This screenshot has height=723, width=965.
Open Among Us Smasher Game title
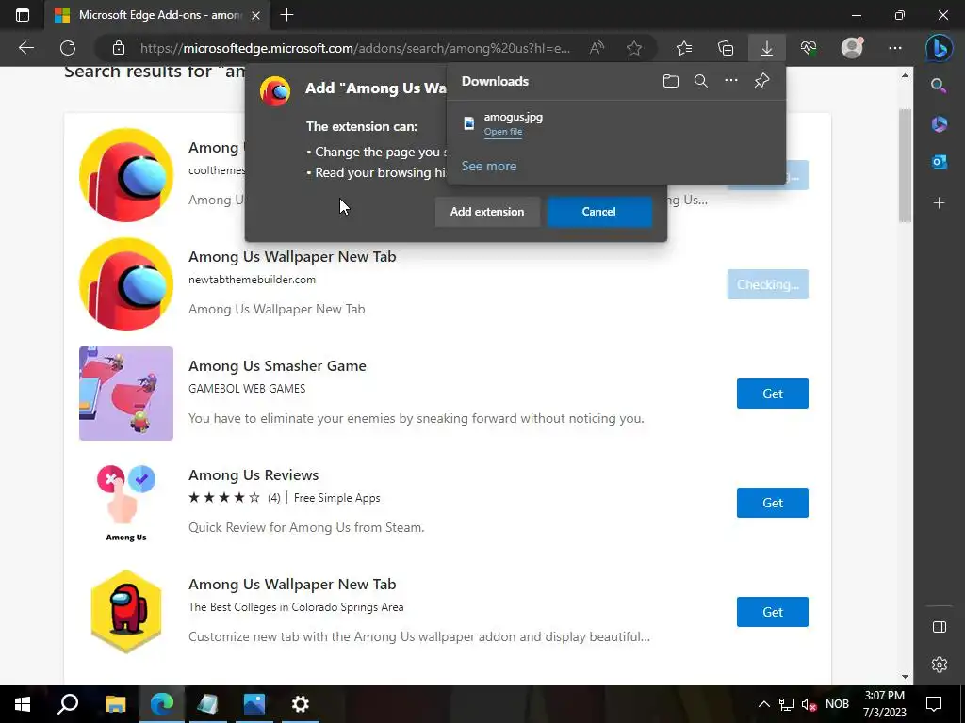(x=277, y=366)
